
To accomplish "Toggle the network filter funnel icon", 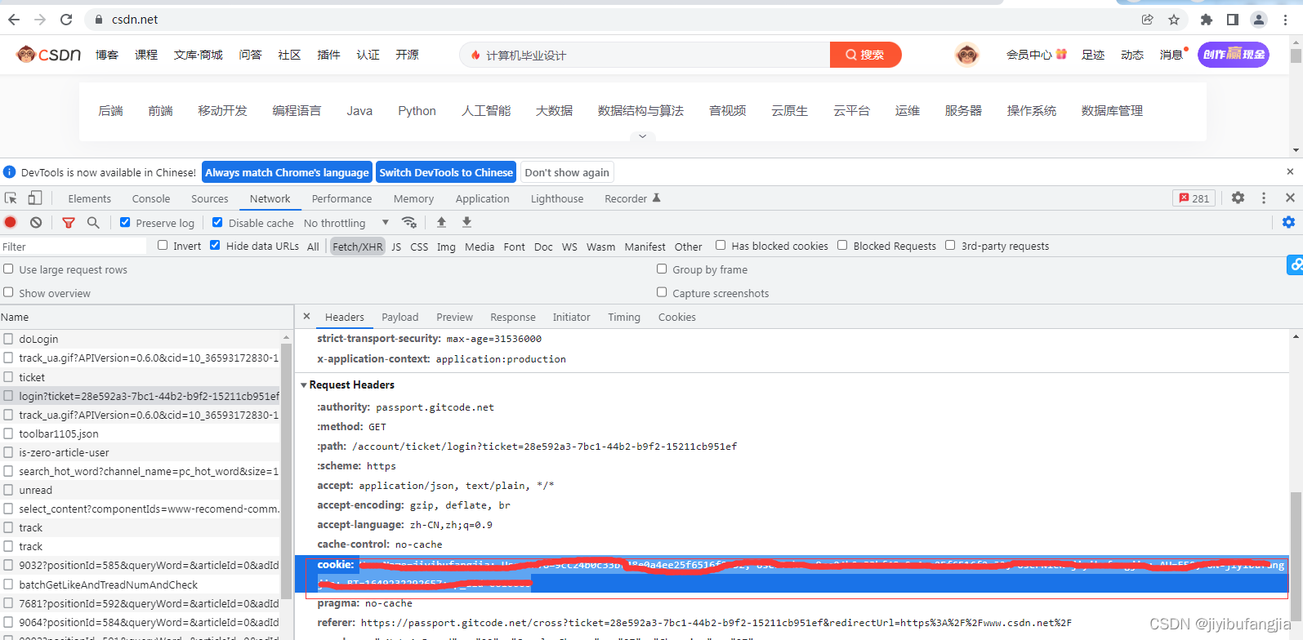I will tap(69, 222).
